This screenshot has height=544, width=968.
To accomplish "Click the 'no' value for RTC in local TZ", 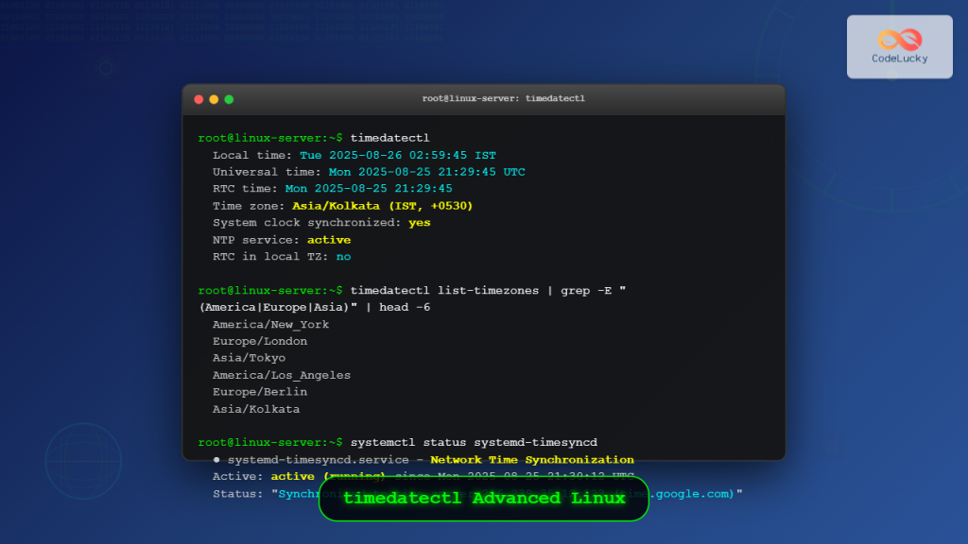I will click(343, 256).
